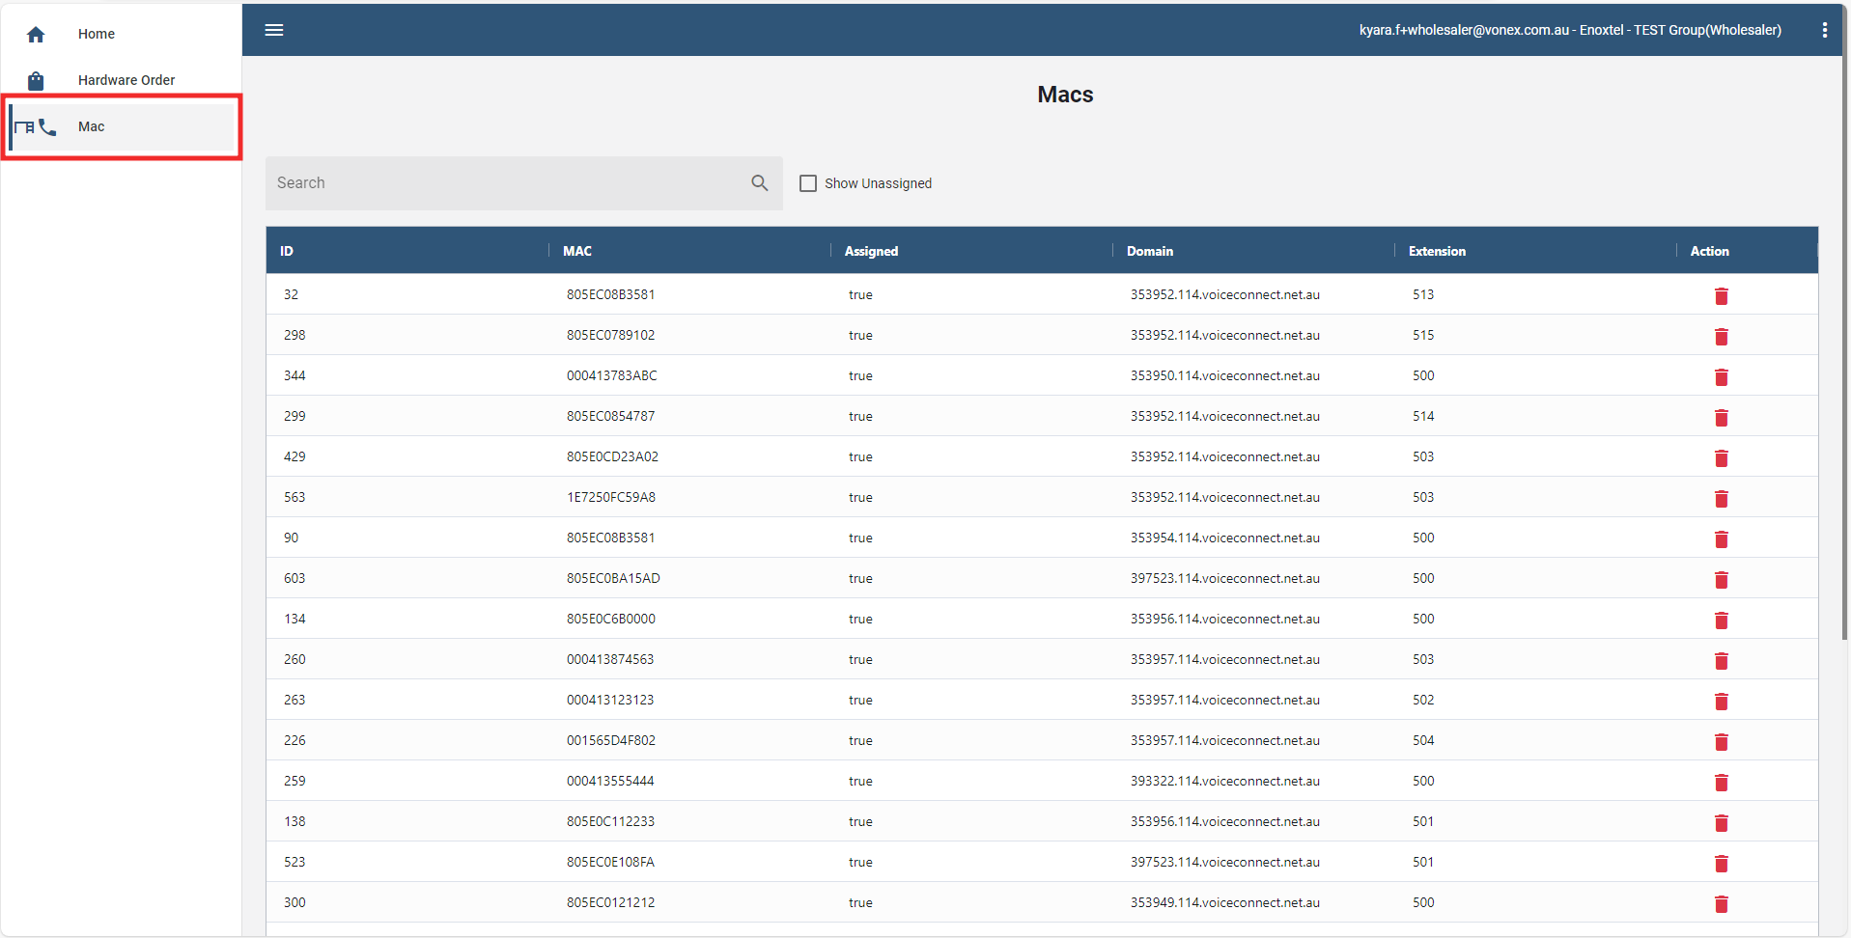This screenshot has height=938, width=1851.
Task: Click trash icon for ID 563
Action: (x=1721, y=499)
